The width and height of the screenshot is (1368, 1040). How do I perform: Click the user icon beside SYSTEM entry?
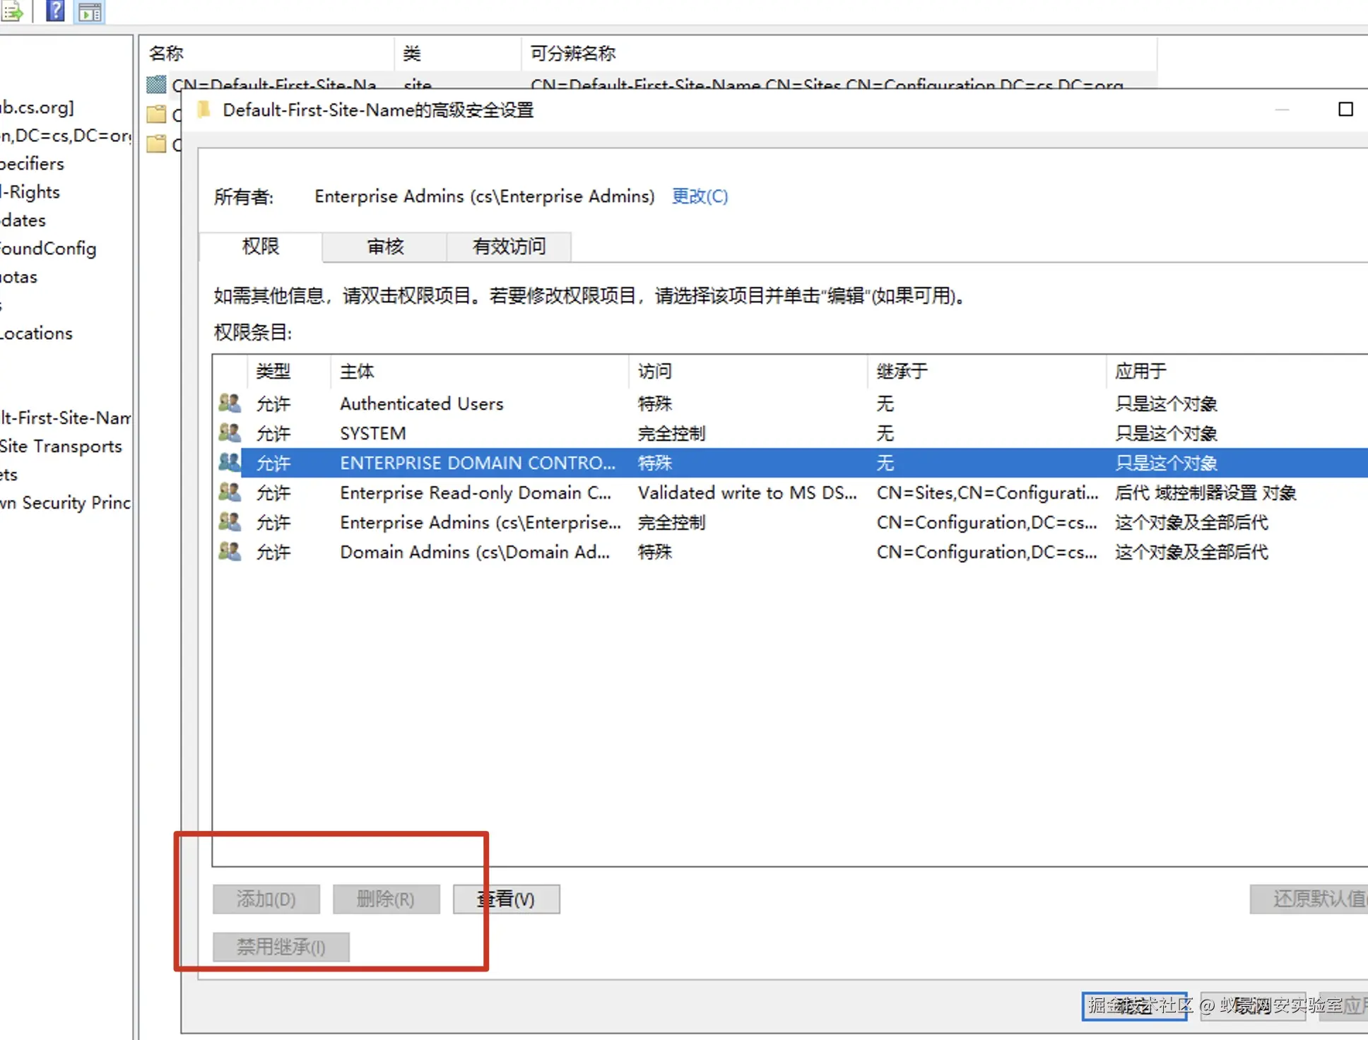coord(230,433)
